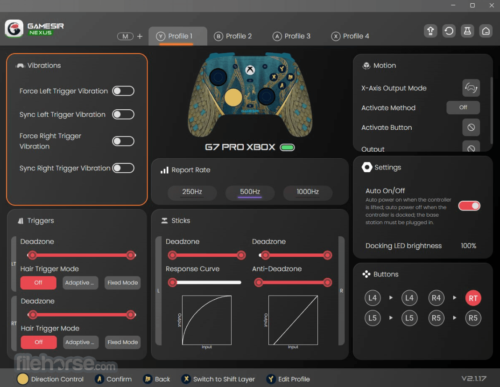
Task: Select 250Hz report rate
Action: 192,192
